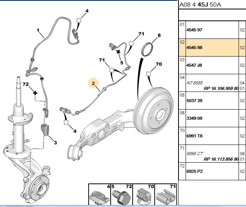Select reference number 03 in parts table
The height and width of the screenshot is (207, 246).
[x=182, y=60]
